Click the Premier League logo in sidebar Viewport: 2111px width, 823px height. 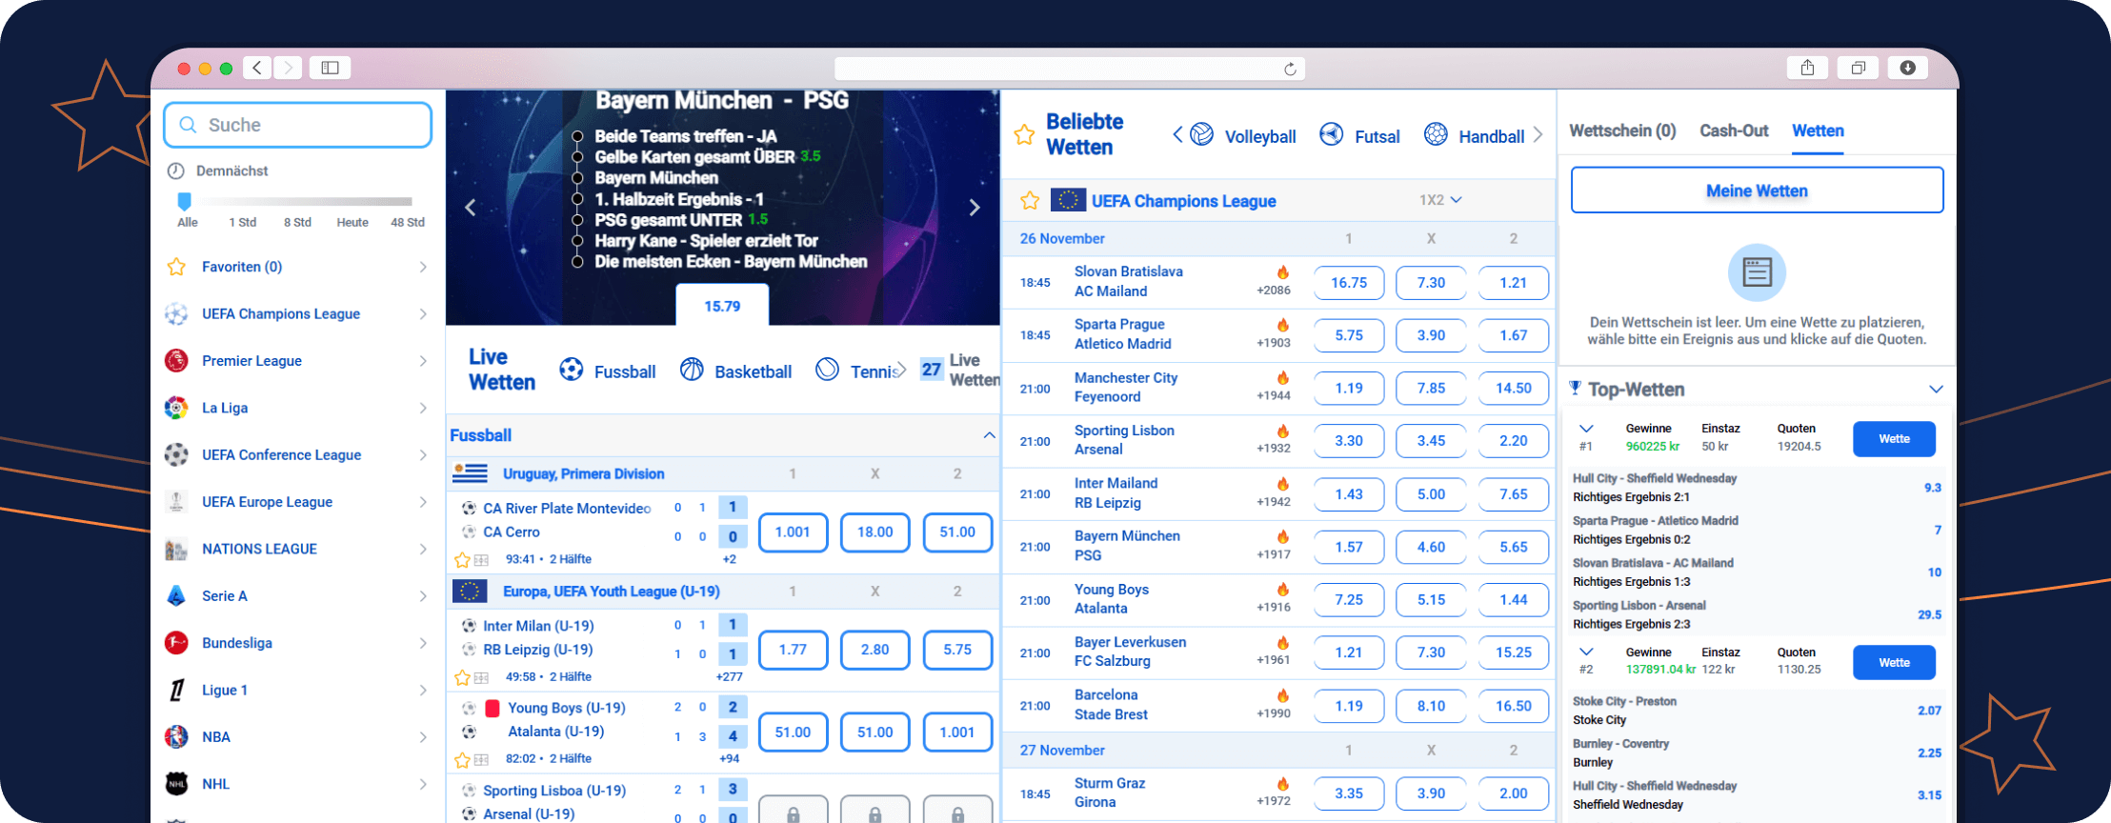[x=176, y=360]
